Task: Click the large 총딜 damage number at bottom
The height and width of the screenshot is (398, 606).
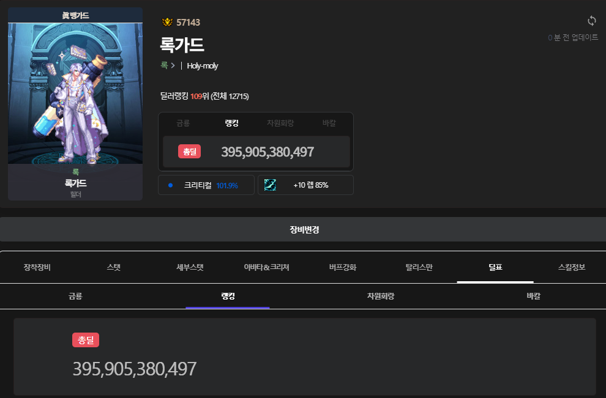Action: point(135,369)
